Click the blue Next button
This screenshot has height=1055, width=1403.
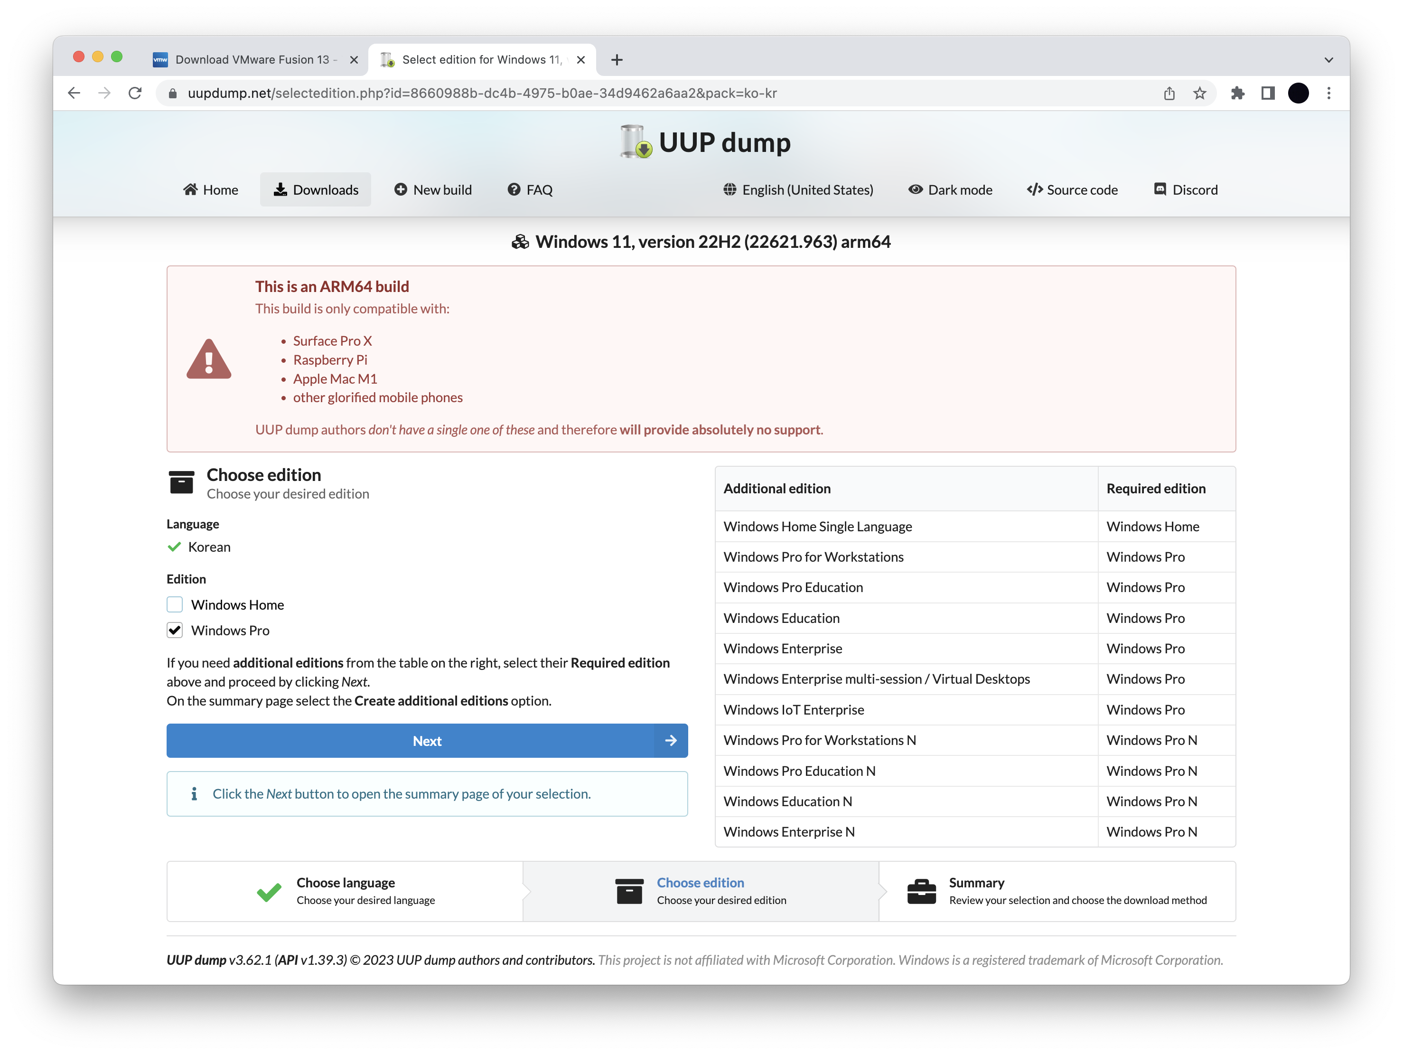coord(426,740)
